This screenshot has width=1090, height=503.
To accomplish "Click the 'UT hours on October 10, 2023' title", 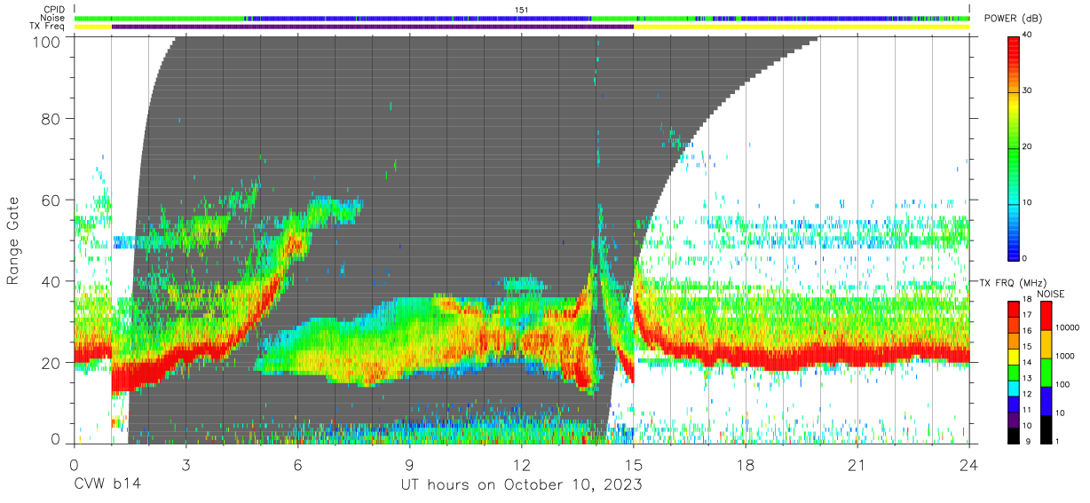I will (x=521, y=484).
